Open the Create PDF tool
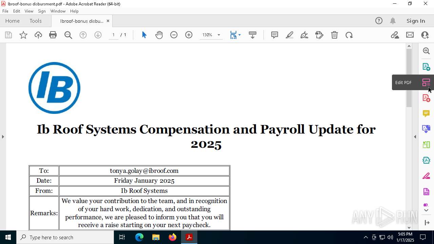Image resolution: width=434 pixels, height=244 pixels. pyautogui.click(x=426, y=98)
